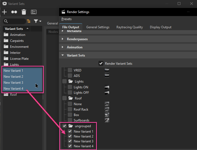Click the Variant Sets window title icon

pyautogui.click(x=5, y=4)
